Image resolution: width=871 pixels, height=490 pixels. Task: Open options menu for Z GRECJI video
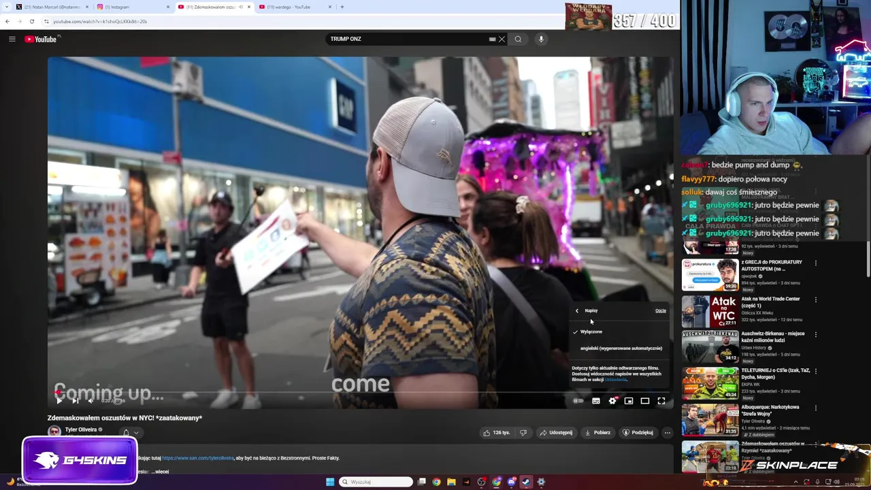coord(816,263)
